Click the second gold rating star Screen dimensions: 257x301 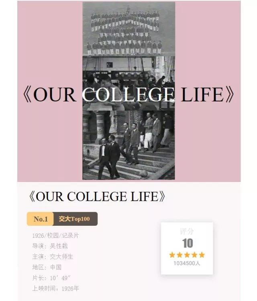click(179, 255)
